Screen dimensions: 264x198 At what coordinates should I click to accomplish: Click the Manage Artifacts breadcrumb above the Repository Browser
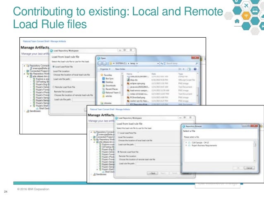click(x=123, y=109)
